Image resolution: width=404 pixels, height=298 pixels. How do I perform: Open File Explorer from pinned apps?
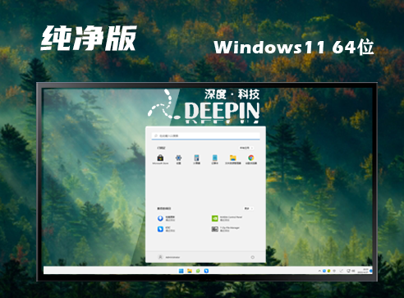coord(233,159)
